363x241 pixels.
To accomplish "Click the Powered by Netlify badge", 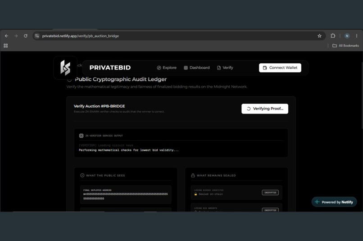I will pos(334,202).
